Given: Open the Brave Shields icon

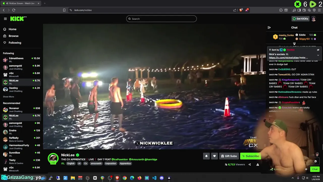Looking at the screenshot, I should point(241,10).
